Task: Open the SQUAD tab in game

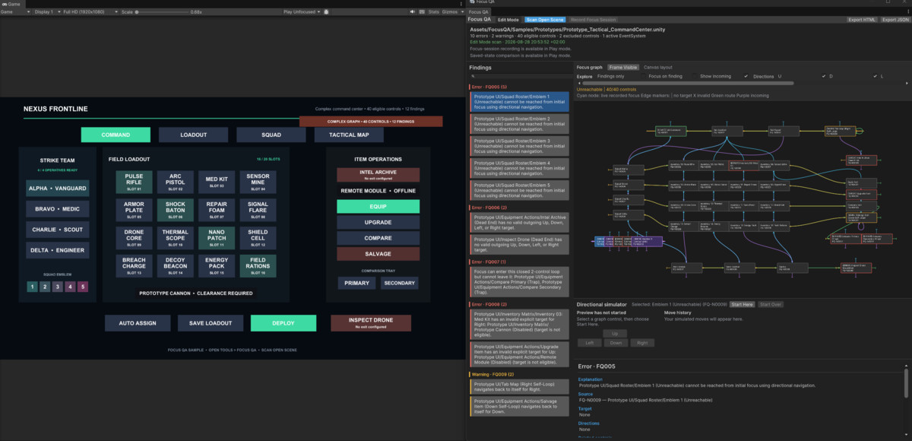Action: pos(271,135)
